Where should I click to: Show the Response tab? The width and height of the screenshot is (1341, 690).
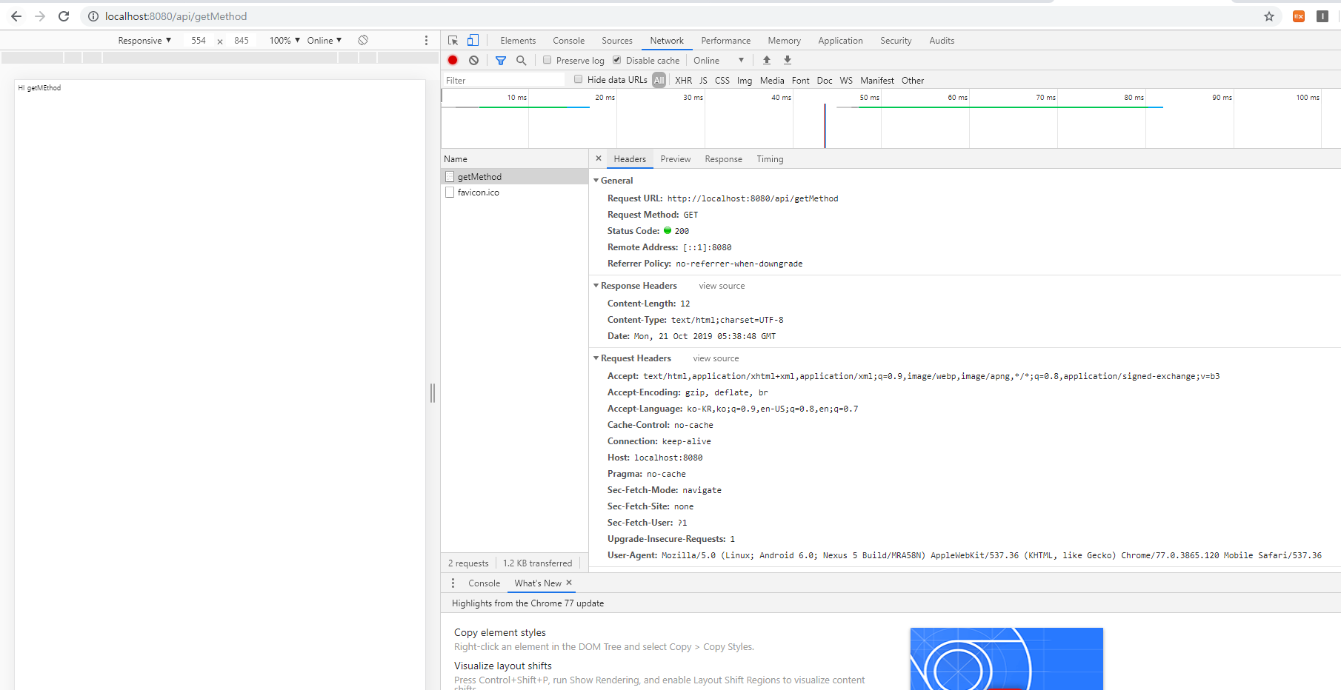point(724,159)
